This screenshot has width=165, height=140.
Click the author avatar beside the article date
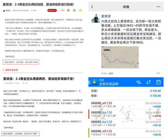[4, 10]
